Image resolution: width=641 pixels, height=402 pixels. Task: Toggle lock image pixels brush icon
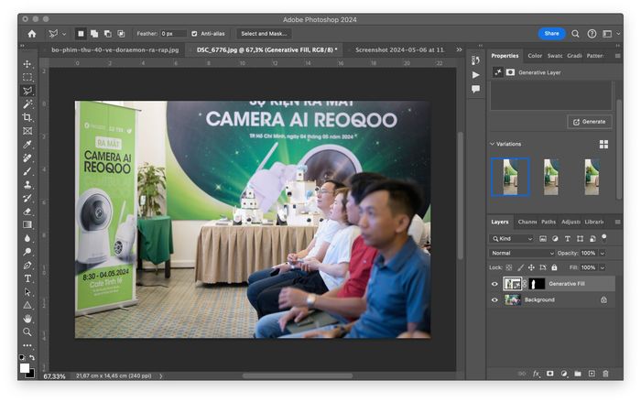(520, 267)
